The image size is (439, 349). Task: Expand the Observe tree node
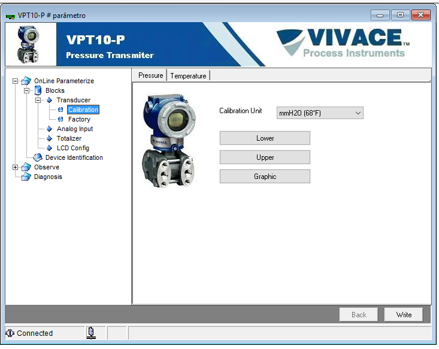(x=15, y=168)
